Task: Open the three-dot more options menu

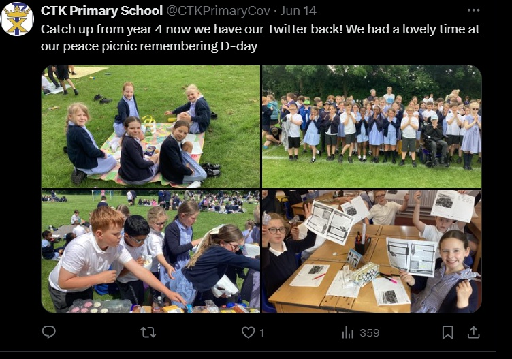Action: click(473, 10)
